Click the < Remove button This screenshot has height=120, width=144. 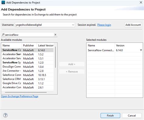tap(72, 72)
